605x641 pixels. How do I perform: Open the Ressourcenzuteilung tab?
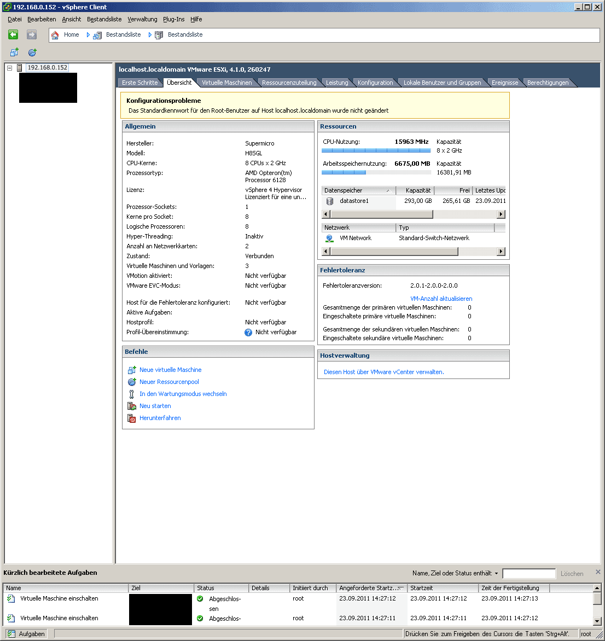[289, 83]
